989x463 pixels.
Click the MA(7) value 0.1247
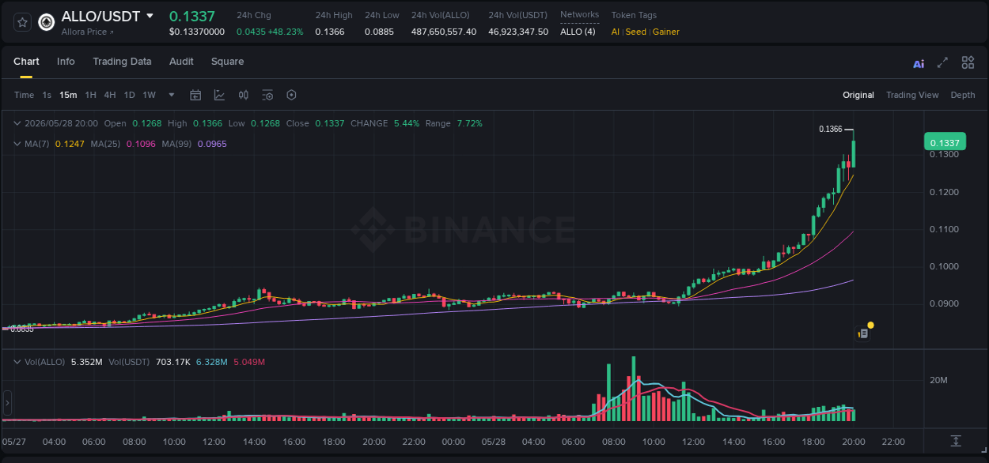click(70, 144)
